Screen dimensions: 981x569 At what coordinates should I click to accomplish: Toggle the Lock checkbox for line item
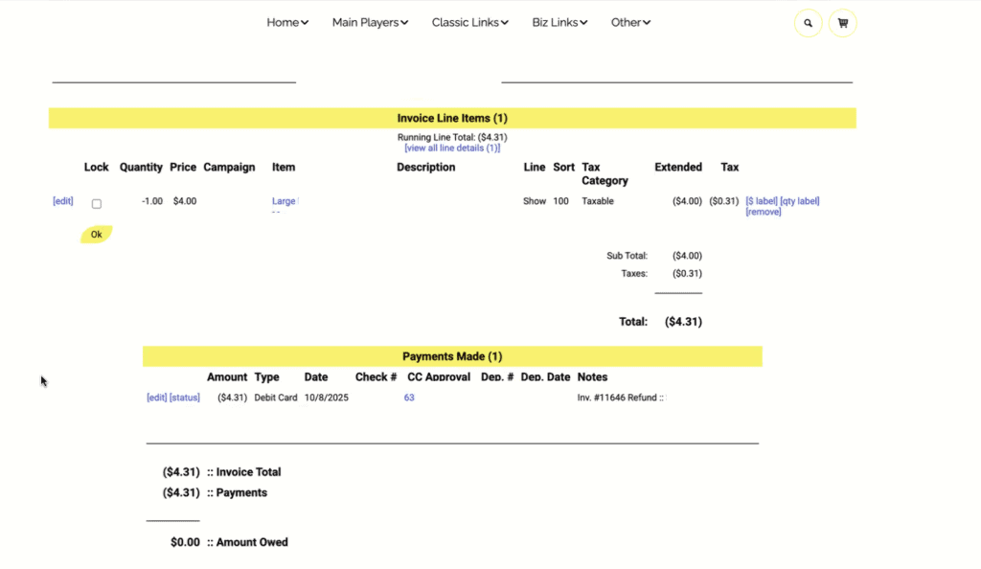click(96, 204)
